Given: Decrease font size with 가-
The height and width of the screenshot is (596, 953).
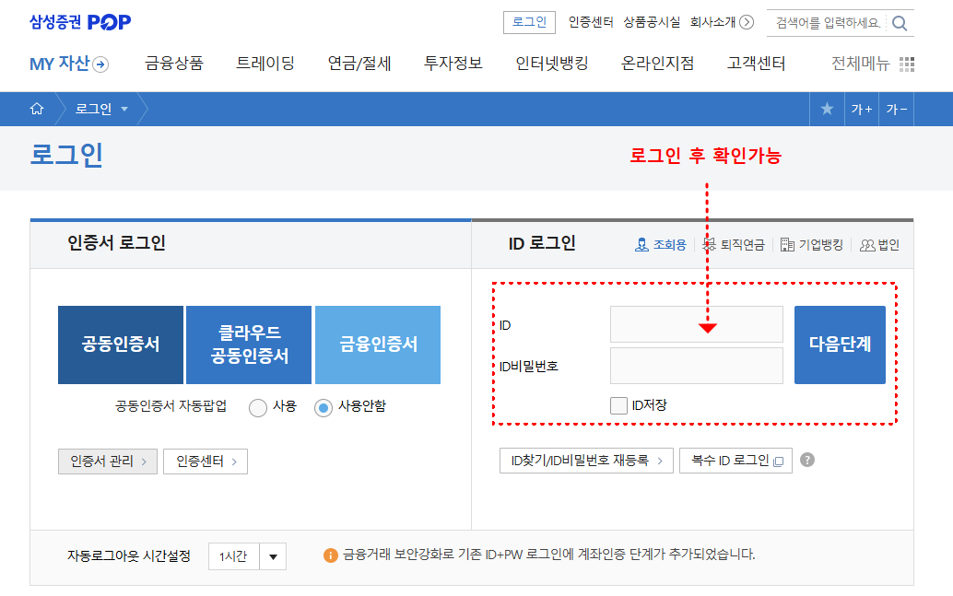Looking at the screenshot, I should (896, 109).
